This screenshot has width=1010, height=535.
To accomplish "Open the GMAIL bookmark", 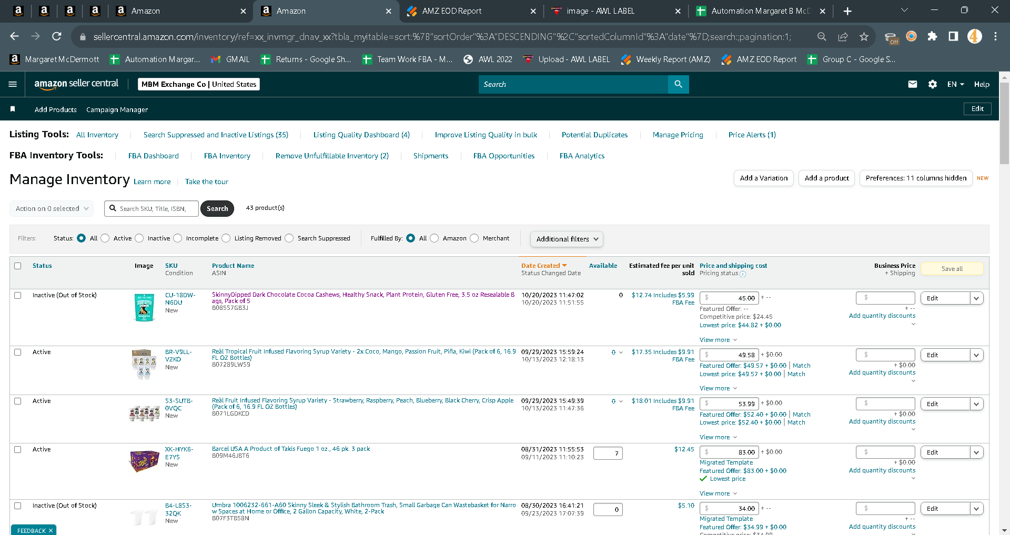I will 230,59.
